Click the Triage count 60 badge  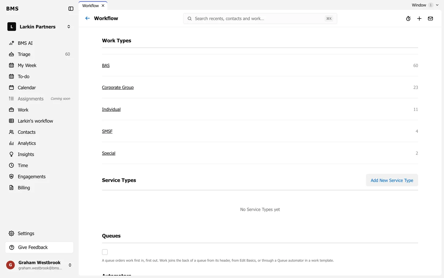point(68,54)
